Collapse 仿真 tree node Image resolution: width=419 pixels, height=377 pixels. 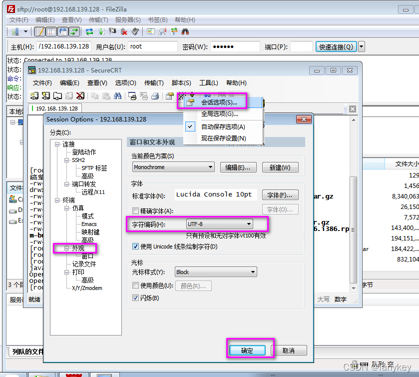[x=66, y=208]
